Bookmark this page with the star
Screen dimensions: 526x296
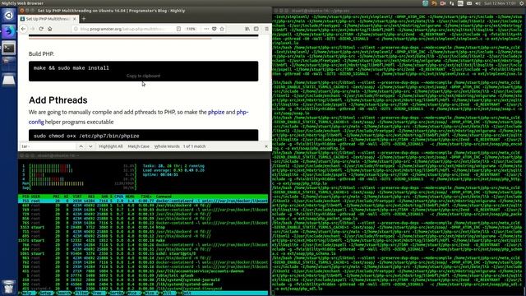point(222,29)
